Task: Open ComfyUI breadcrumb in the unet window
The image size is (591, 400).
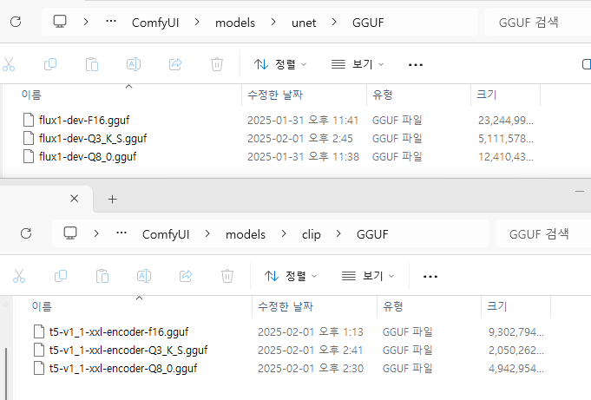Action: click(155, 23)
